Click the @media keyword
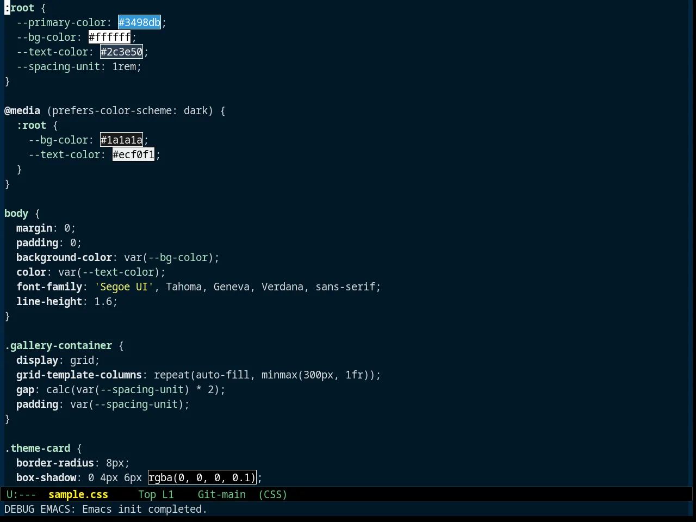 [x=22, y=110]
